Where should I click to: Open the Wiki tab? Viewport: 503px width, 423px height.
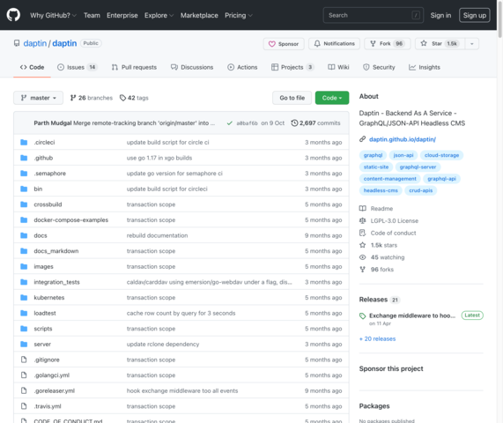(338, 67)
